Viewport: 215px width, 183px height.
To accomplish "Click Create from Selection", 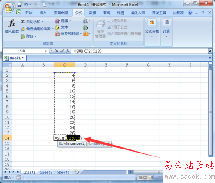I will [124, 34].
